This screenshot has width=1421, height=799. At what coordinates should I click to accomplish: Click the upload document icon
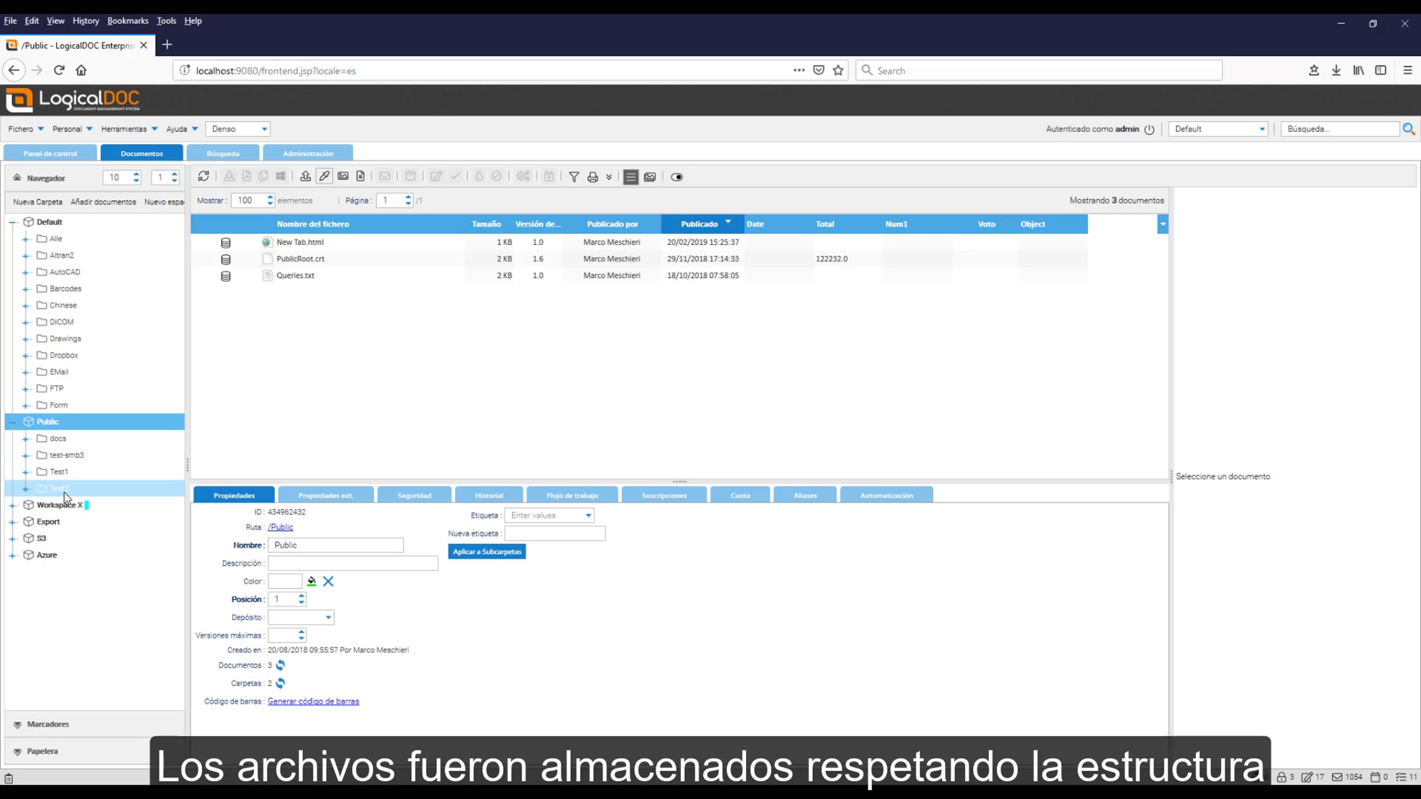(x=305, y=176)
